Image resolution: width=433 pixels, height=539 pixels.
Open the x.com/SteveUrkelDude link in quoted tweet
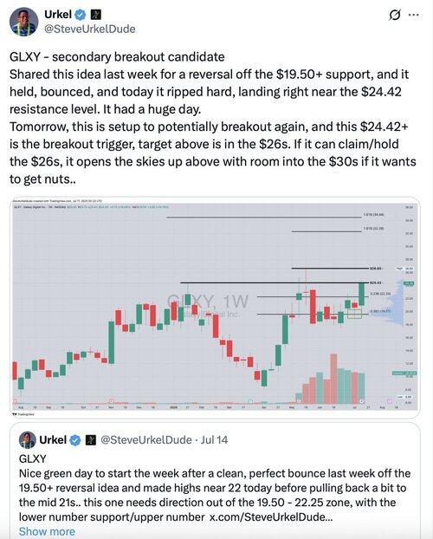point(271,517)
